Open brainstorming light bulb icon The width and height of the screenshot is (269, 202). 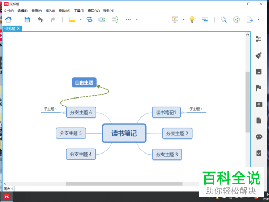point(192,19)
